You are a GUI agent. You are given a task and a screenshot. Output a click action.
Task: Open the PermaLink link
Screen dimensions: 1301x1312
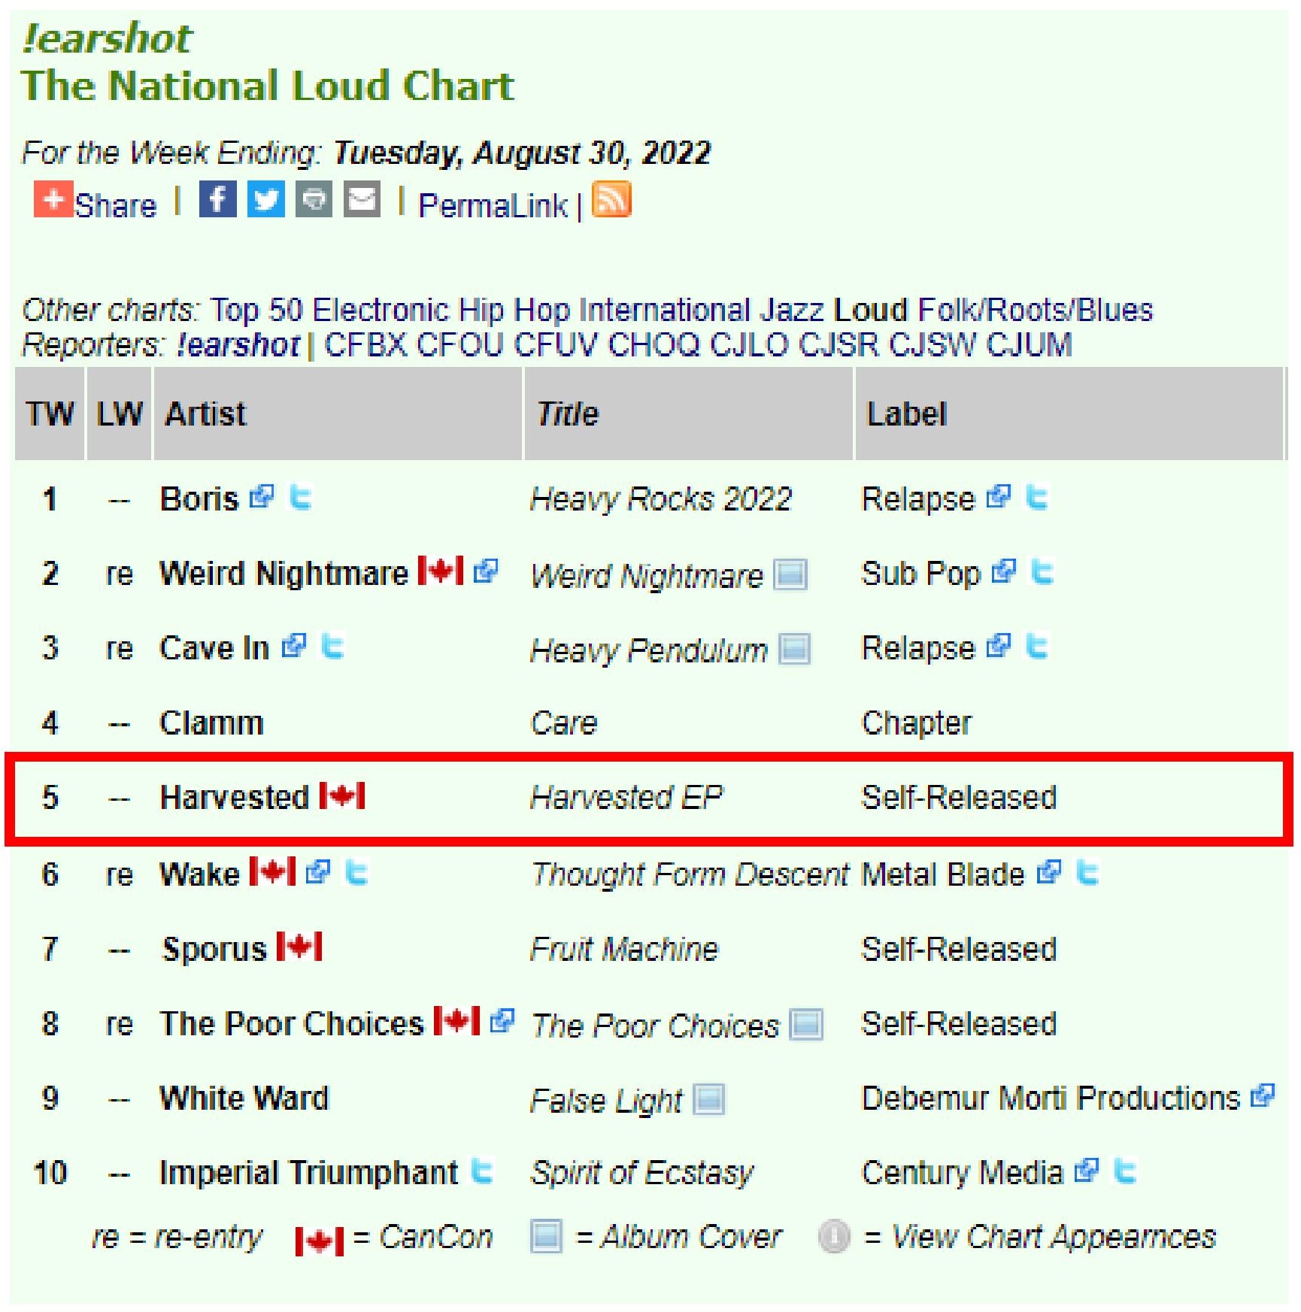(493, 206)
